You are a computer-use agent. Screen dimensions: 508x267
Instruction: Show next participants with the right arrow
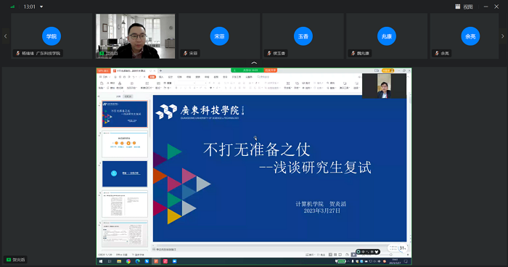502,36
